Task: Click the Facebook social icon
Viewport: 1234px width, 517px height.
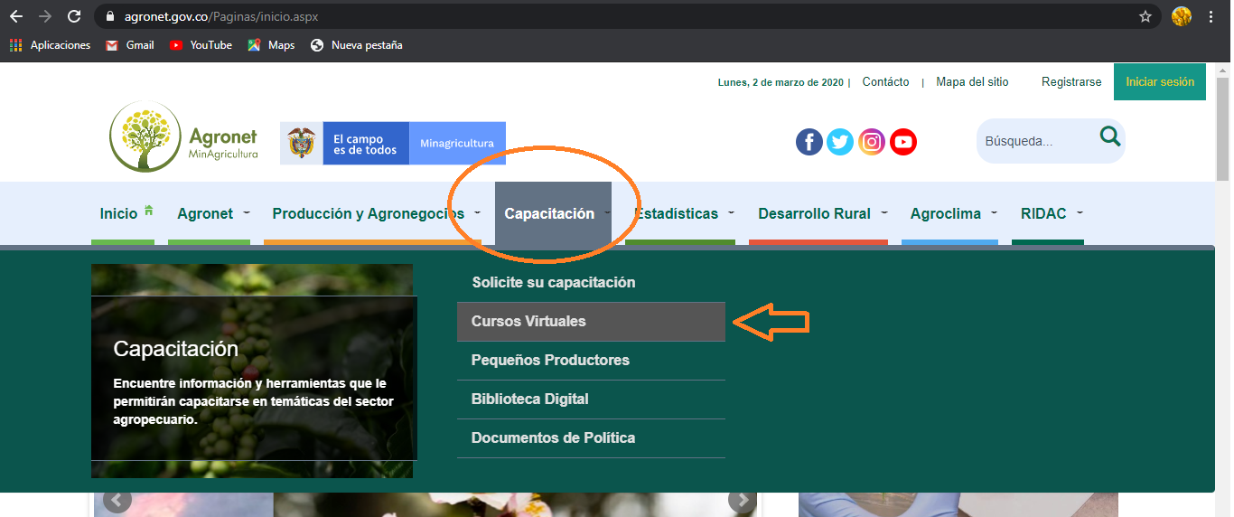Action: [x=809, y=142]
